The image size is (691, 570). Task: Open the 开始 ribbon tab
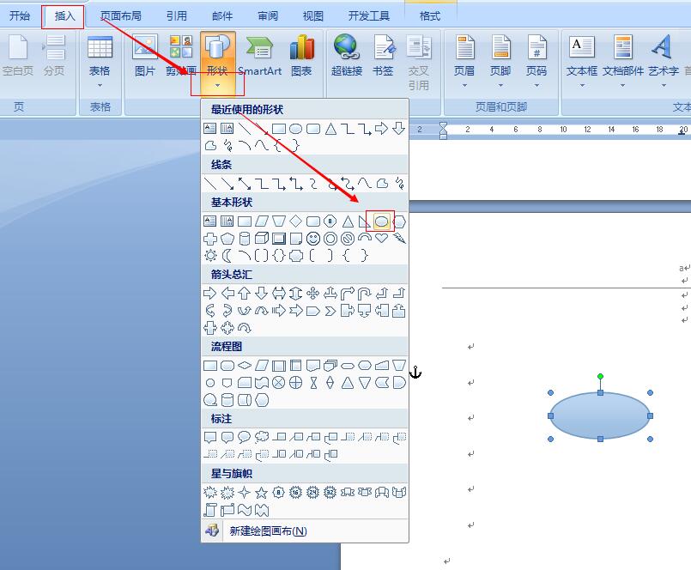(x=20, y=16)
